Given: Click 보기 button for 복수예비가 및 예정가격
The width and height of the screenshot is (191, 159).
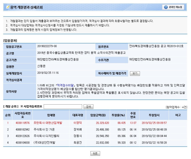Looking at the screenshot, I should (x=135, y=73).
